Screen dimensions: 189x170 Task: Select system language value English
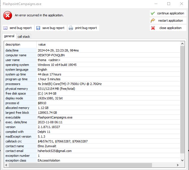(x=42, y=70)
